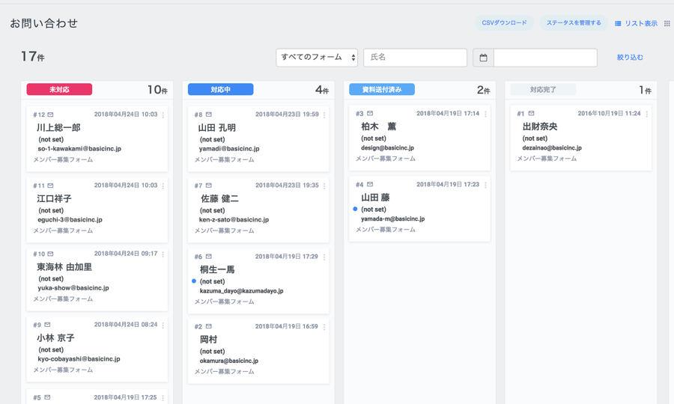Click the date range input field
The height and width of the screenshot is (404, 674).
click(545, 58)
